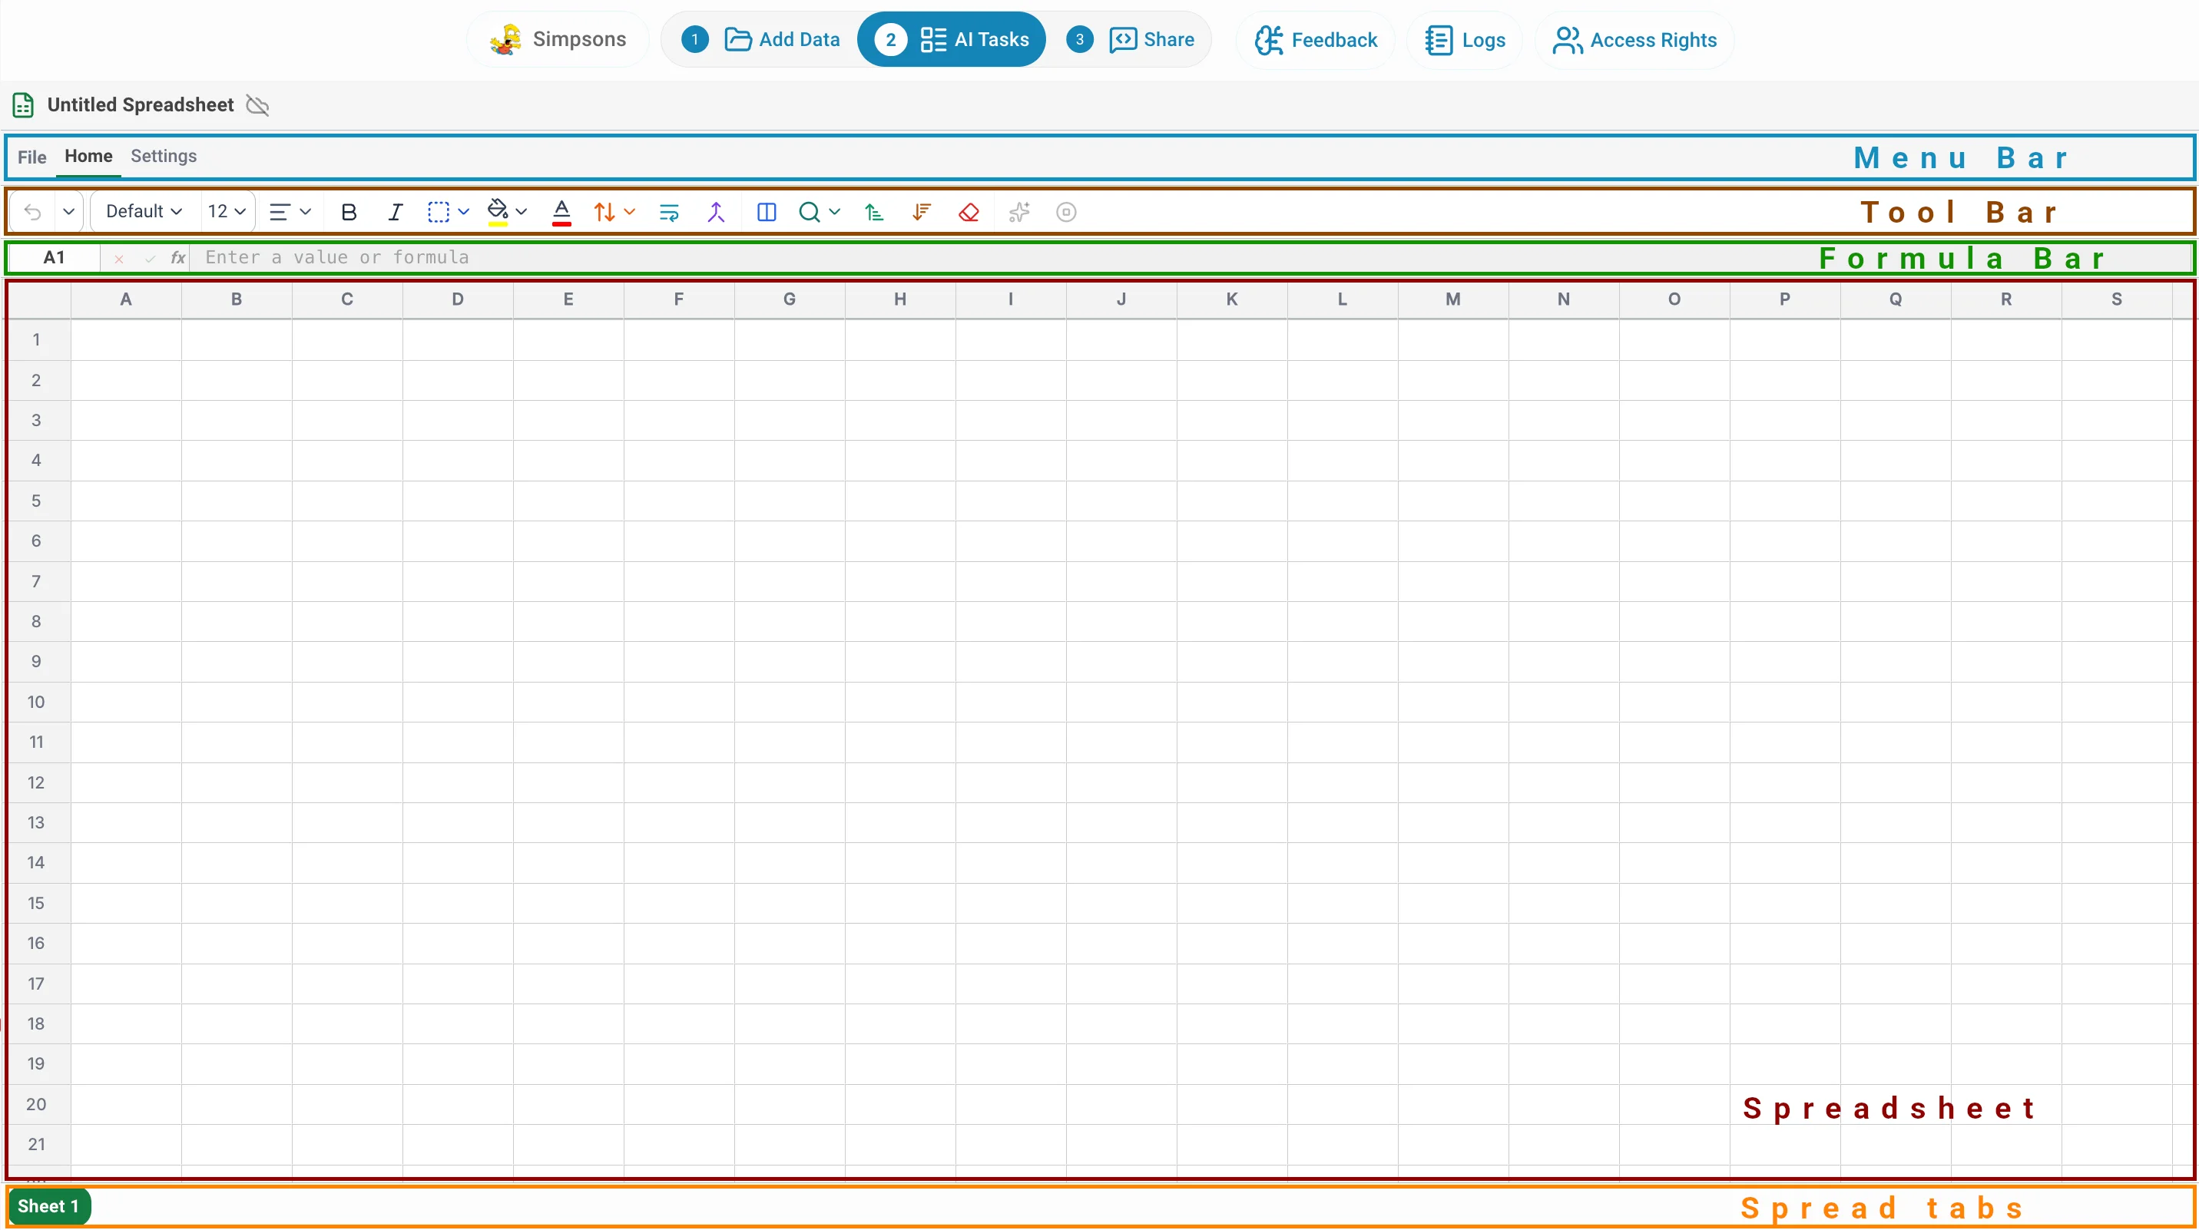
Task: Select row 1 header
Action: click(37, 339)
